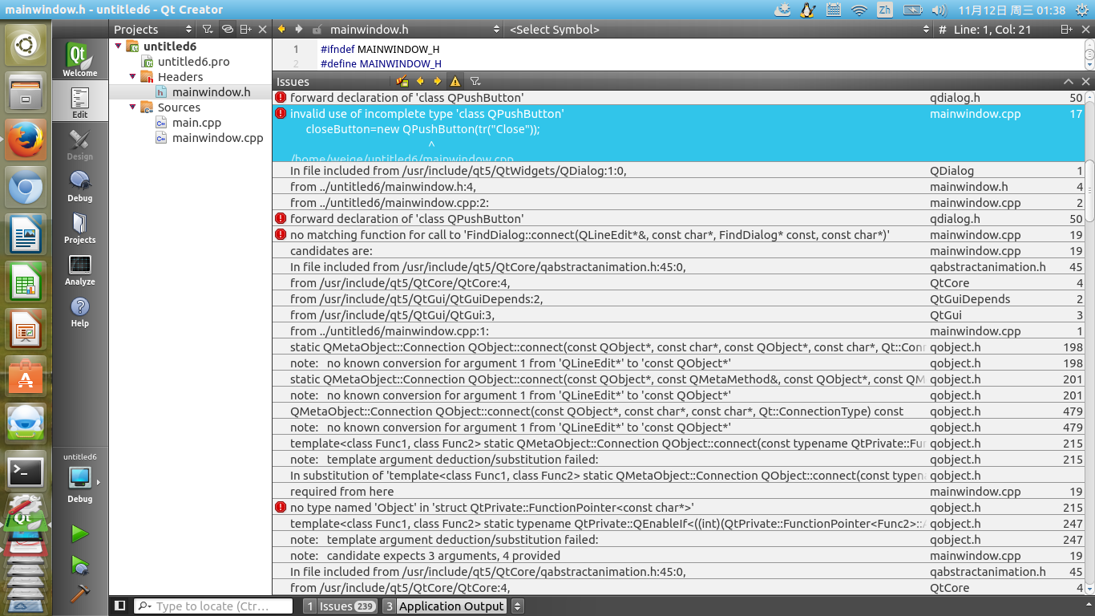This screenshot has width=1095, height=616.
Task: Build project with the hammer icon
Action: 79,594
